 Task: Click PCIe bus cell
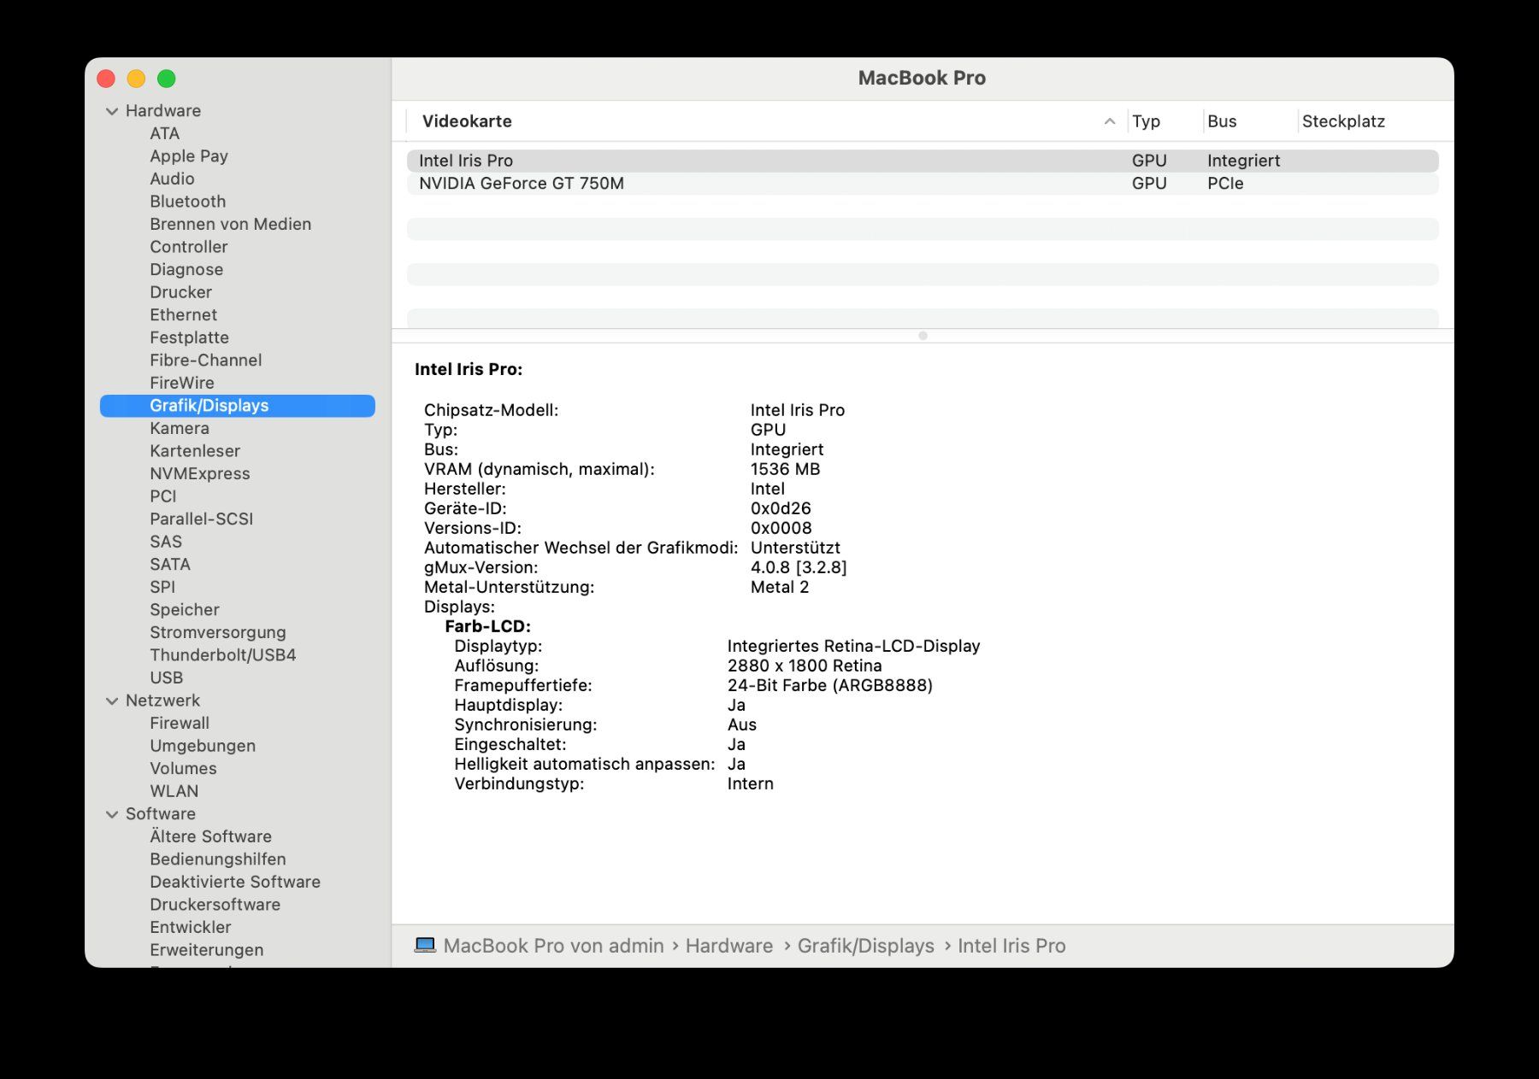click(1225, 184)
